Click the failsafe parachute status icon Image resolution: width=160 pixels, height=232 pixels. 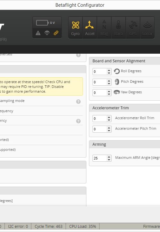click(x=47, y=33)
